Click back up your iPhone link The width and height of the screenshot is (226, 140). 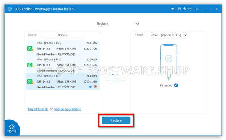(67, 109)
